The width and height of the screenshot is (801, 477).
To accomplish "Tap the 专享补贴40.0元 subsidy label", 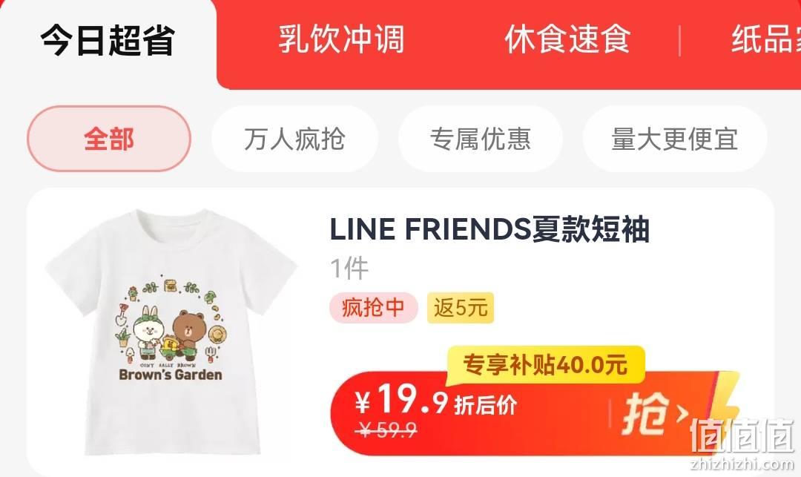I will click(545, 365).
